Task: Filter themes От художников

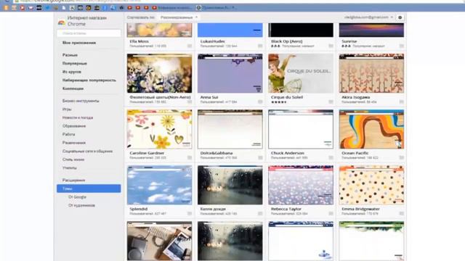Action: 81,205
